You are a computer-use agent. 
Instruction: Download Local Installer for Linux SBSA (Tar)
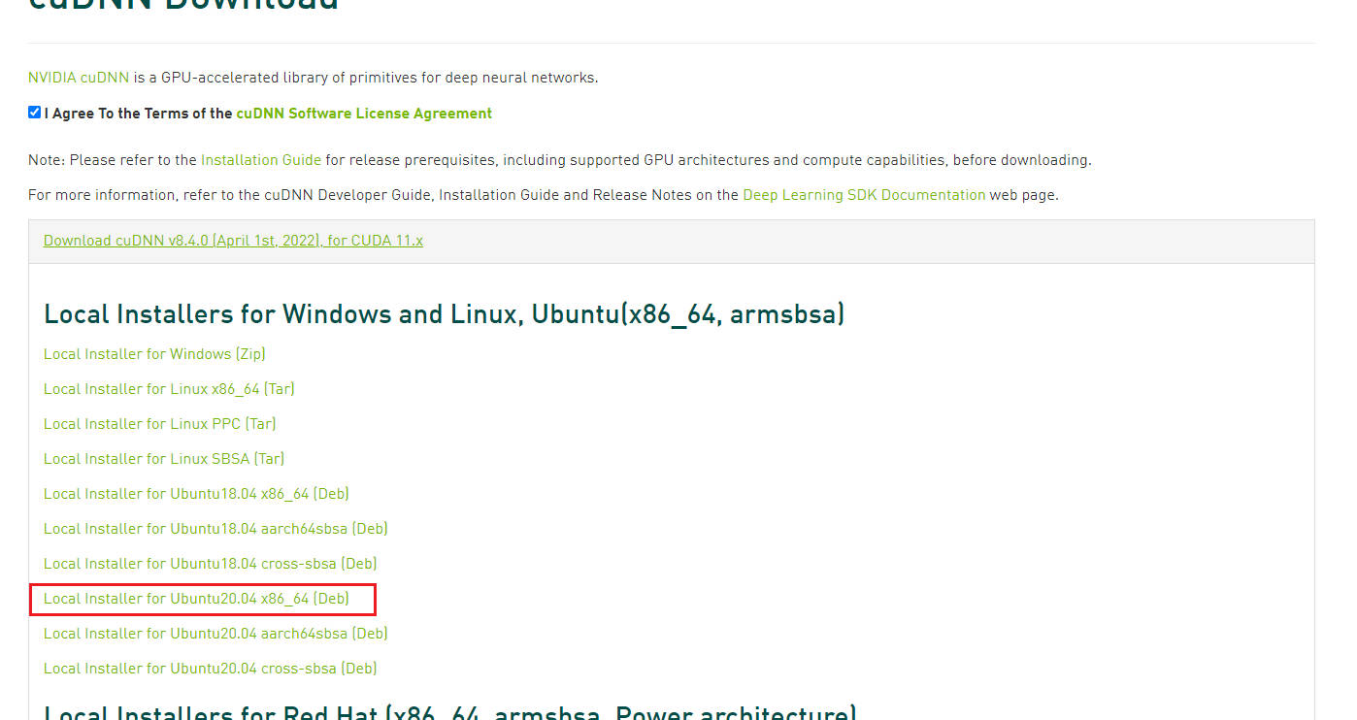164,459
